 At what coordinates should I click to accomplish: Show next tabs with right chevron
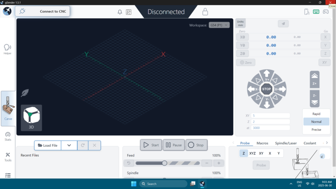(327, 143)
